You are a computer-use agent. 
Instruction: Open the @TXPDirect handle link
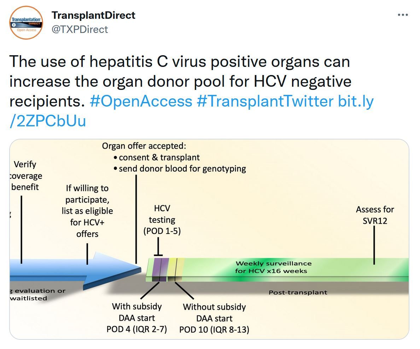click(80, 29)
